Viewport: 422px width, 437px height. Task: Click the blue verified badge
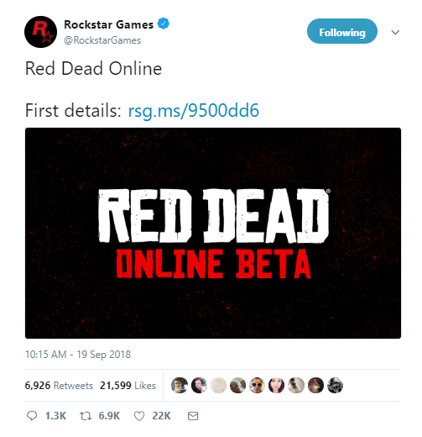(x=164, y=24)
